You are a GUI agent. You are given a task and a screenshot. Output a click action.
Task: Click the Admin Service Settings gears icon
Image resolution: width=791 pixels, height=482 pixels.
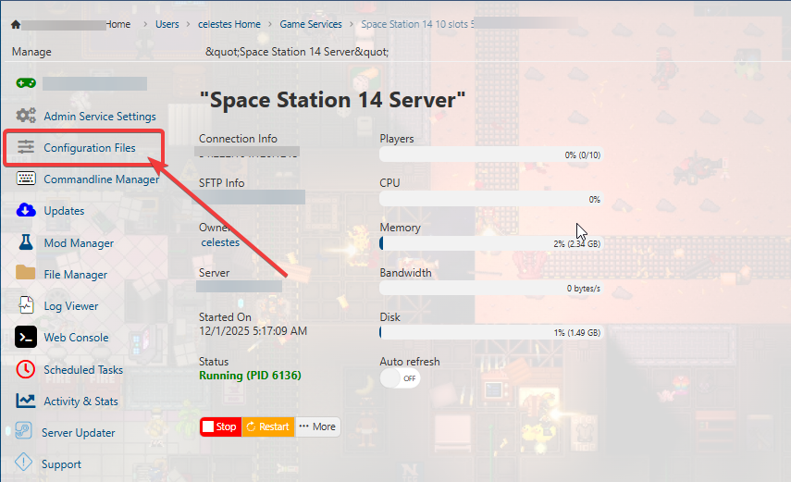click(26, 116)
